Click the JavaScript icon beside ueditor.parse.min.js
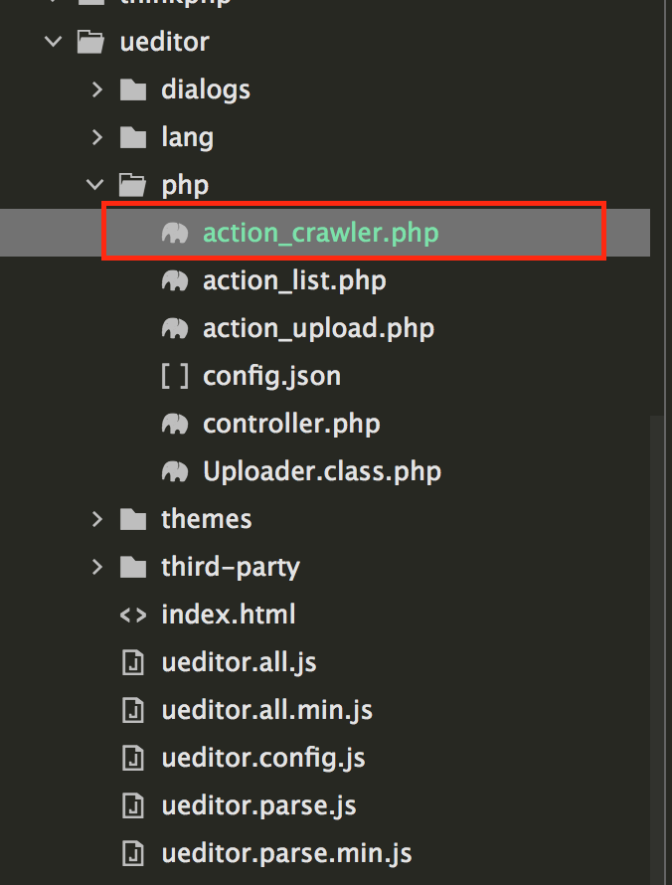Viewport: 672px width, 885px height. 133,852
